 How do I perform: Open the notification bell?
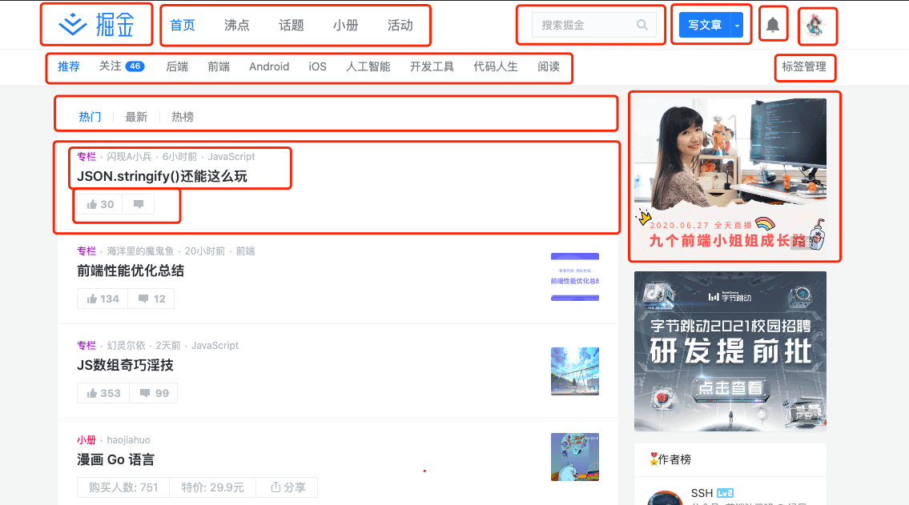coord(773,25)
